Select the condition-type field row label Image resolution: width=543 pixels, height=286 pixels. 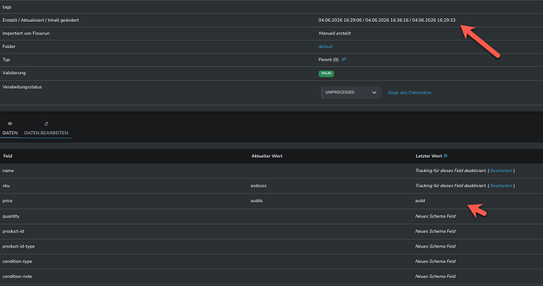tap(17, 262)
